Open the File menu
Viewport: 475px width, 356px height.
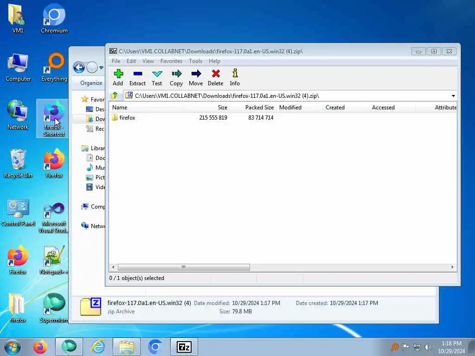pyautogui.click(x=116, y=61)
